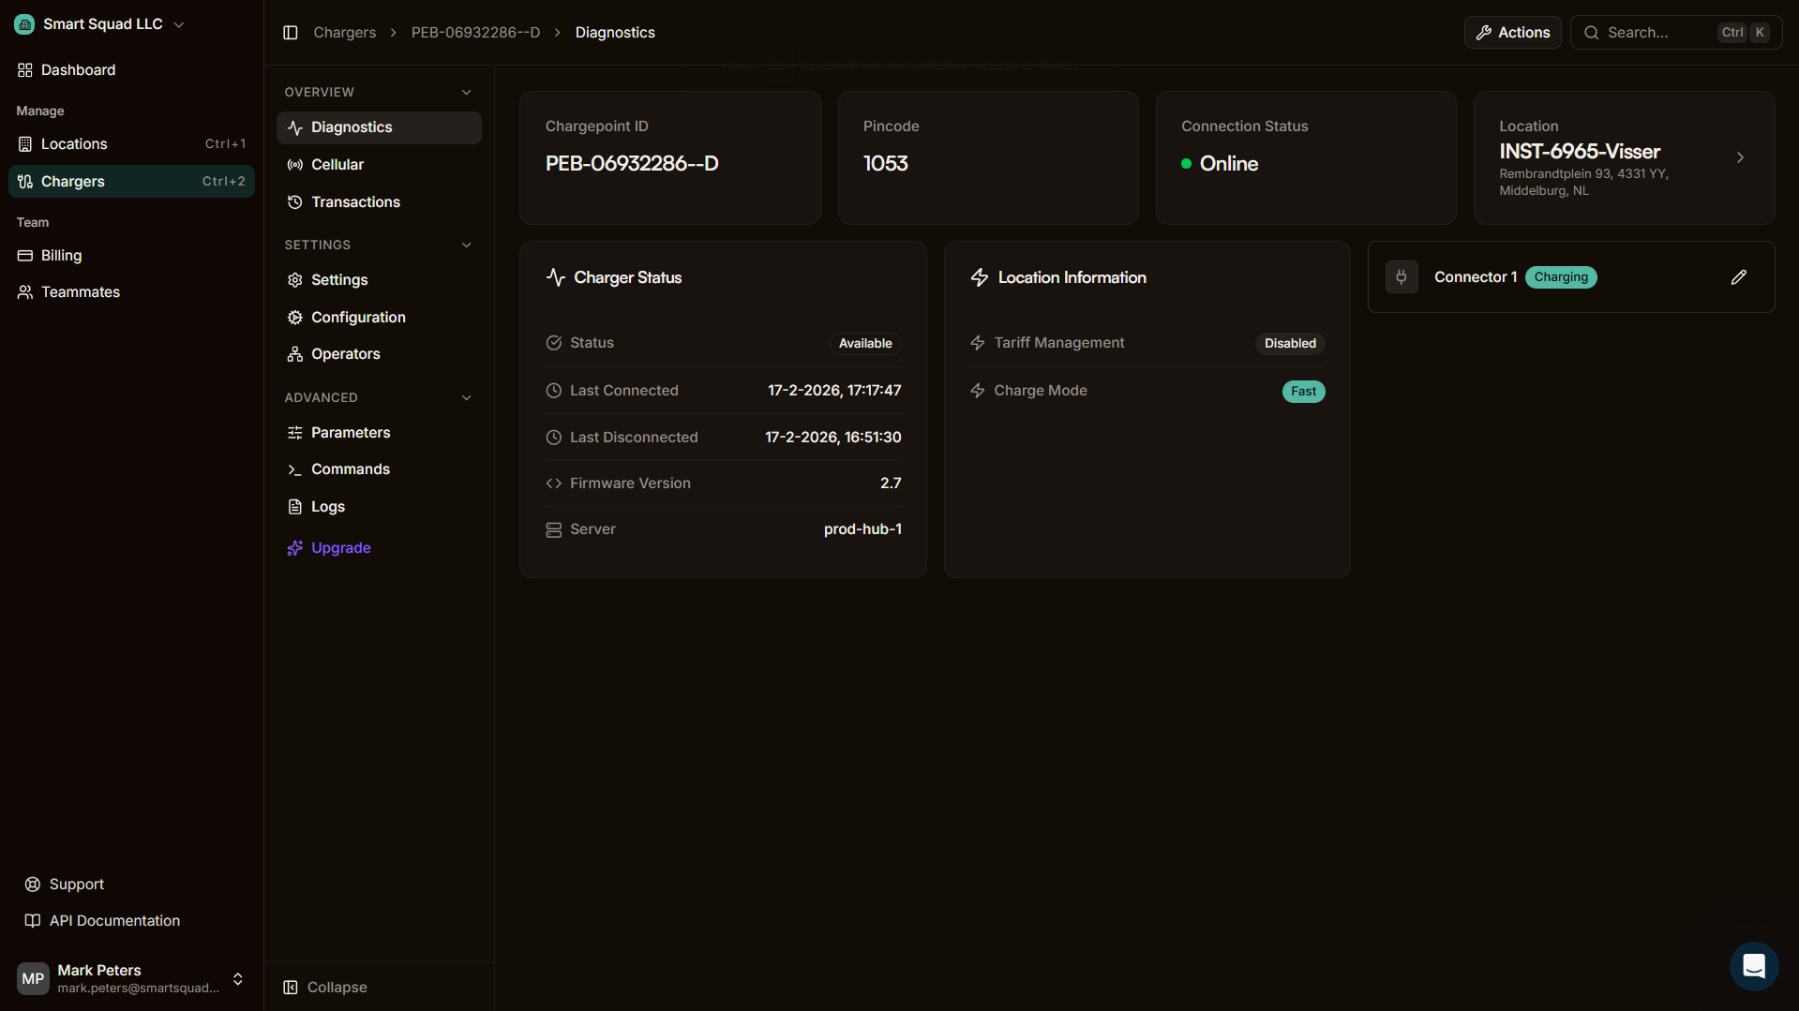This screenshot has height=1011, width=1799.
Task: Switch to the Chargers breadcrumb item
Action: pos(344,32)
